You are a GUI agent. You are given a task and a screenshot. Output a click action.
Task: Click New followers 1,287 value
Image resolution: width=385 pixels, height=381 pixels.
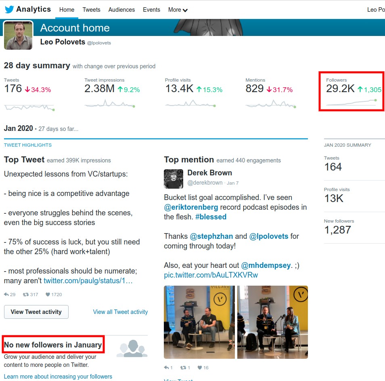[338, 230]
